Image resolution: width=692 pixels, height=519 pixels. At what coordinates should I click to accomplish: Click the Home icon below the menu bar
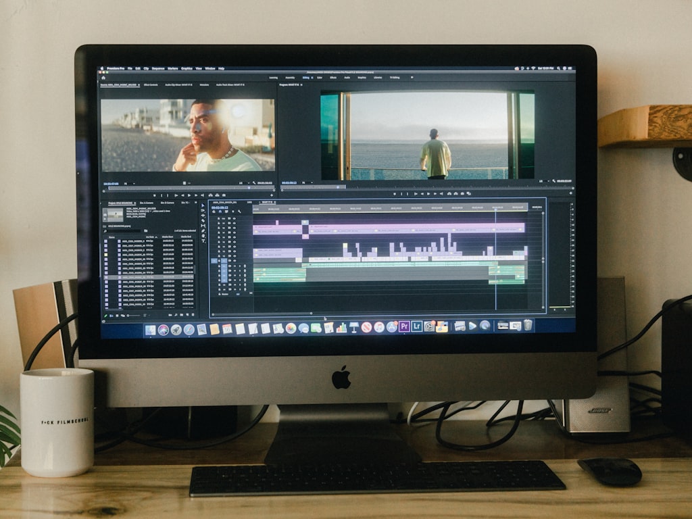point(103,77)
